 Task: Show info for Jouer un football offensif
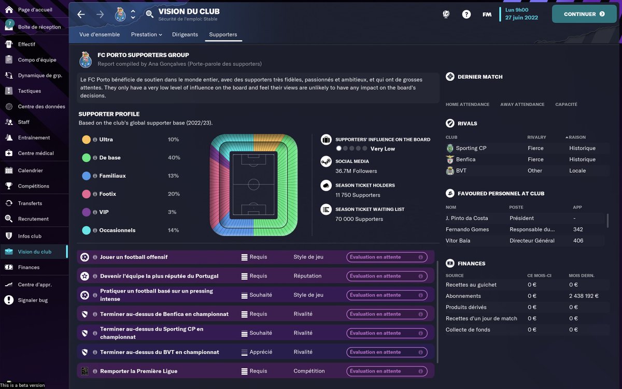95,257
